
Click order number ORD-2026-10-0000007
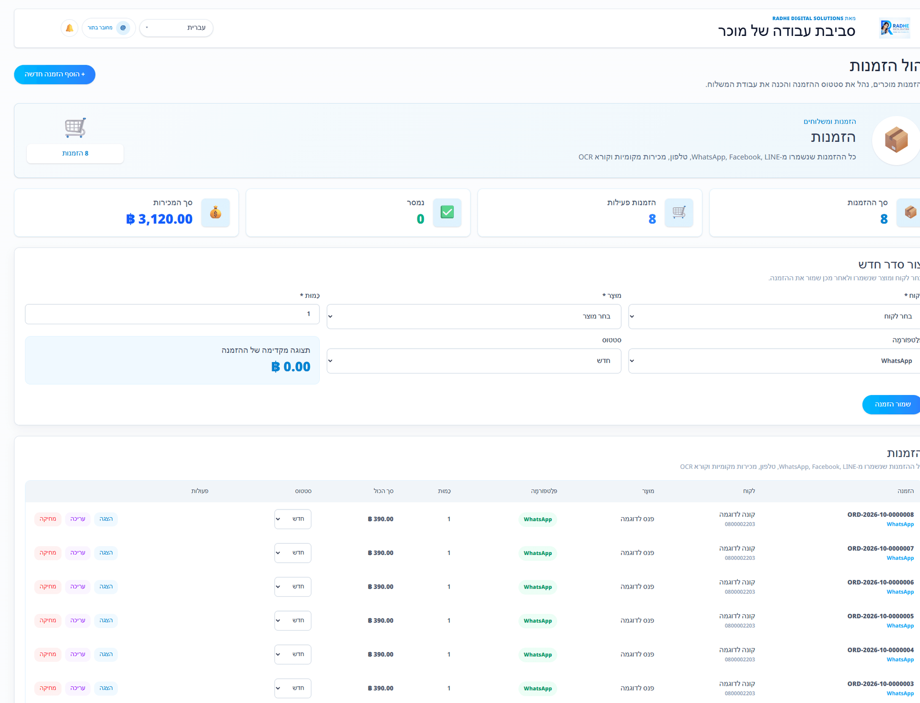tap(880, 548)
